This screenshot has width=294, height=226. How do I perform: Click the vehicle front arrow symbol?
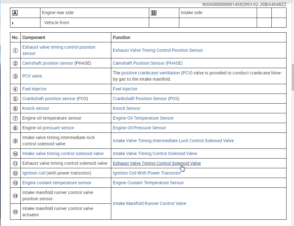click(x=13, y=23)
